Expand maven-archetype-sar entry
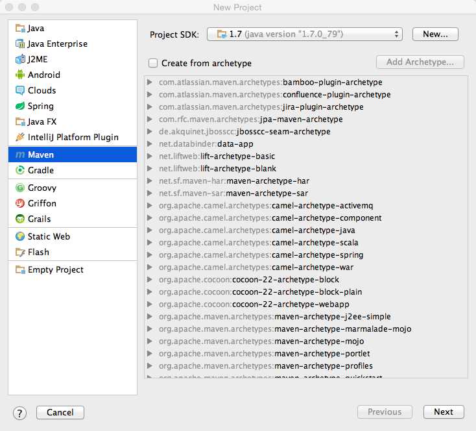This screenshot has width=476, height=431. (149, 193)
